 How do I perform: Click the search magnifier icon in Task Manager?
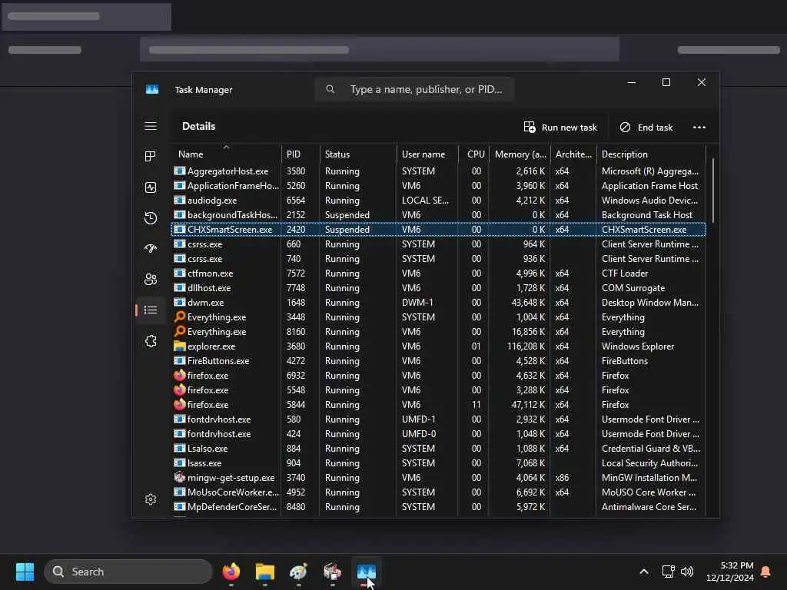pyautogui.click(x=330, y=89)
